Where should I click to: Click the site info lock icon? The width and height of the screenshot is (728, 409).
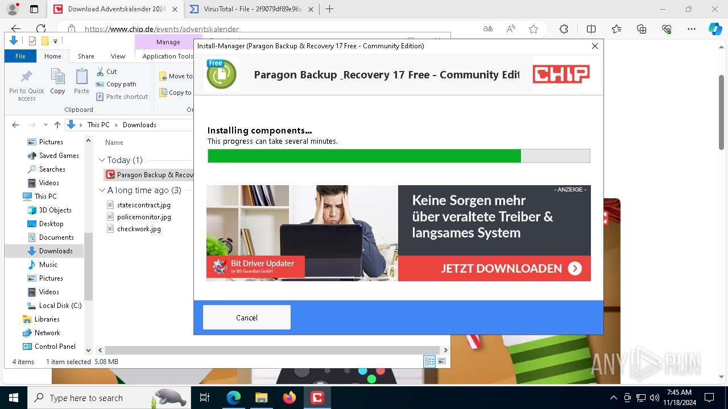click(71, 29)
